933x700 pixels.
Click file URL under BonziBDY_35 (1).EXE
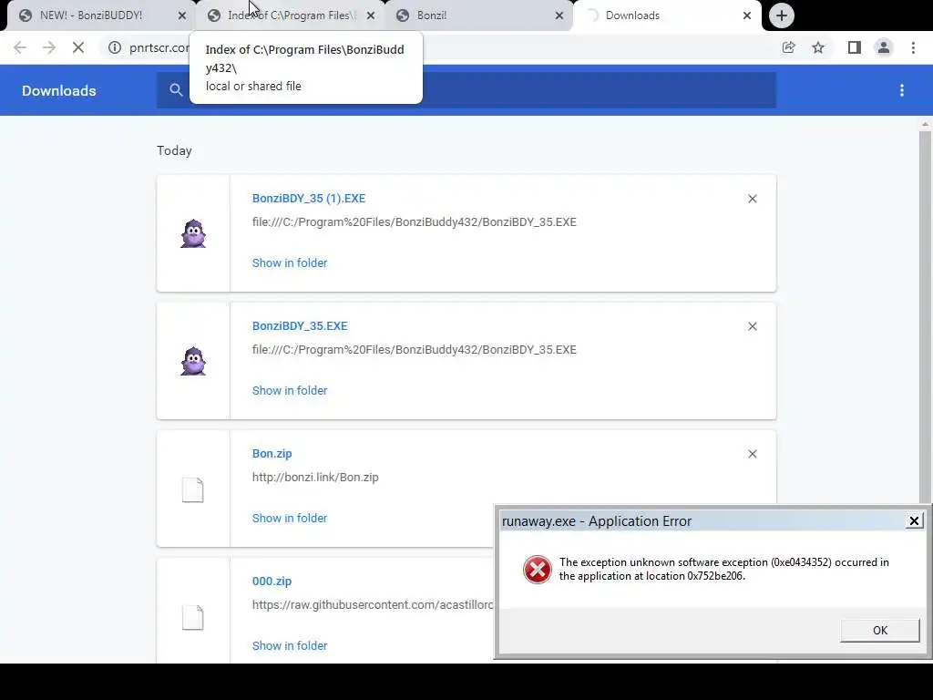(415, 222)
